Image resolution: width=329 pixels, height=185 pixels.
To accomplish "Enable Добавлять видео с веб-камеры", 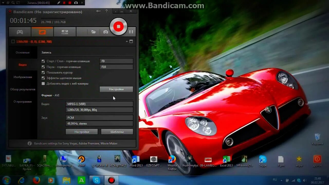I will pyautogui.click(x=43, y=83).
